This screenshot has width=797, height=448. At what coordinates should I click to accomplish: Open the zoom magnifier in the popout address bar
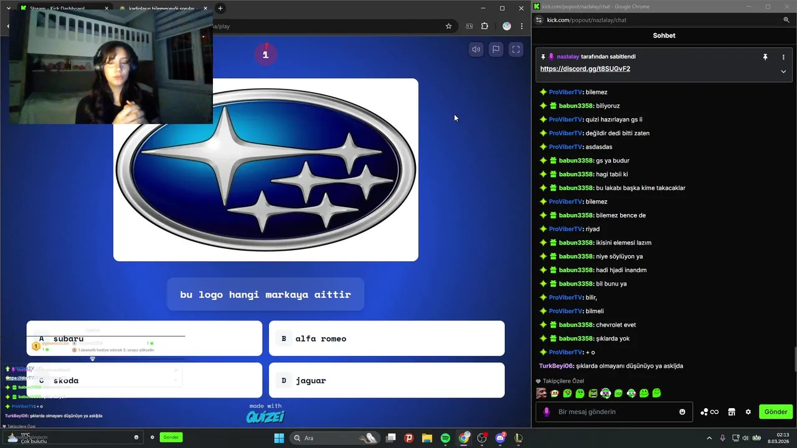coord(786,20)
